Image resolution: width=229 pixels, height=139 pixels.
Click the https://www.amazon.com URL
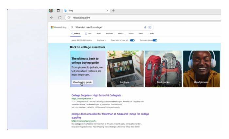click(x=83, y=121)
